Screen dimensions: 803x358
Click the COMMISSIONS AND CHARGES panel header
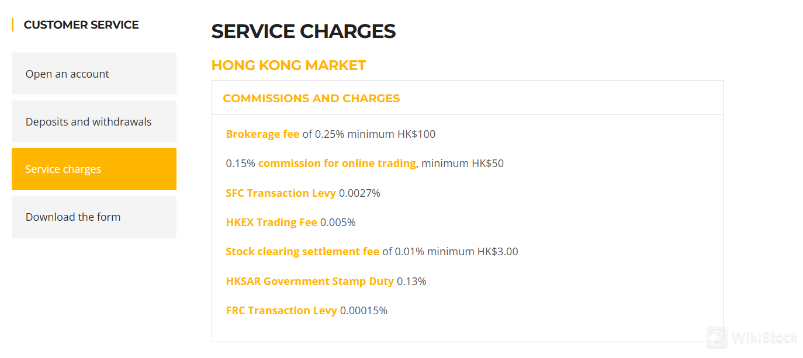(311, 98)
